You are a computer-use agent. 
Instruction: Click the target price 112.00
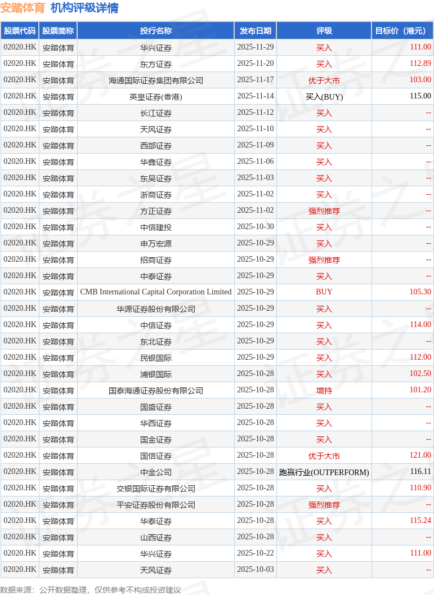pyautogui.click(x=420, y=357)
